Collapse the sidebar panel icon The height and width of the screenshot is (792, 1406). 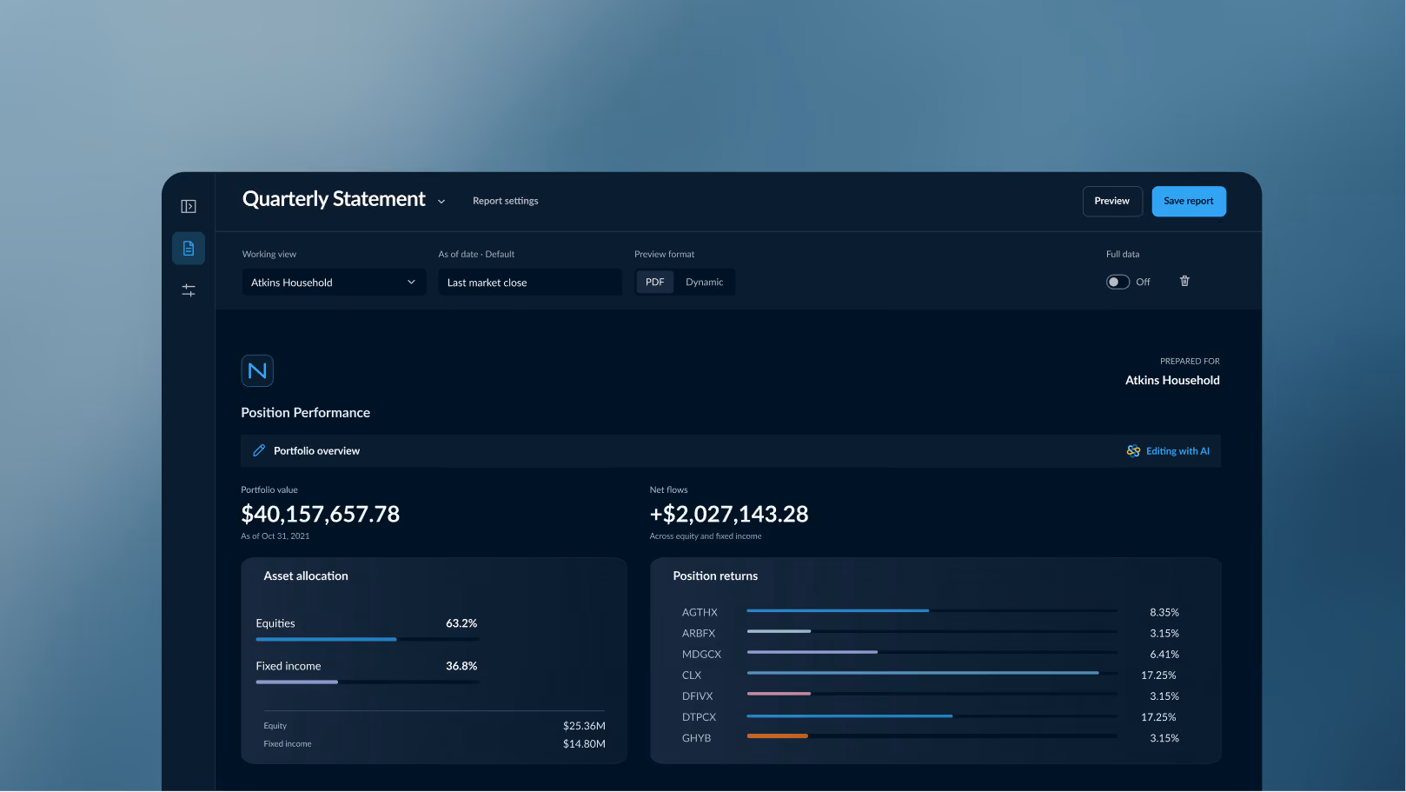pos(189,206)
